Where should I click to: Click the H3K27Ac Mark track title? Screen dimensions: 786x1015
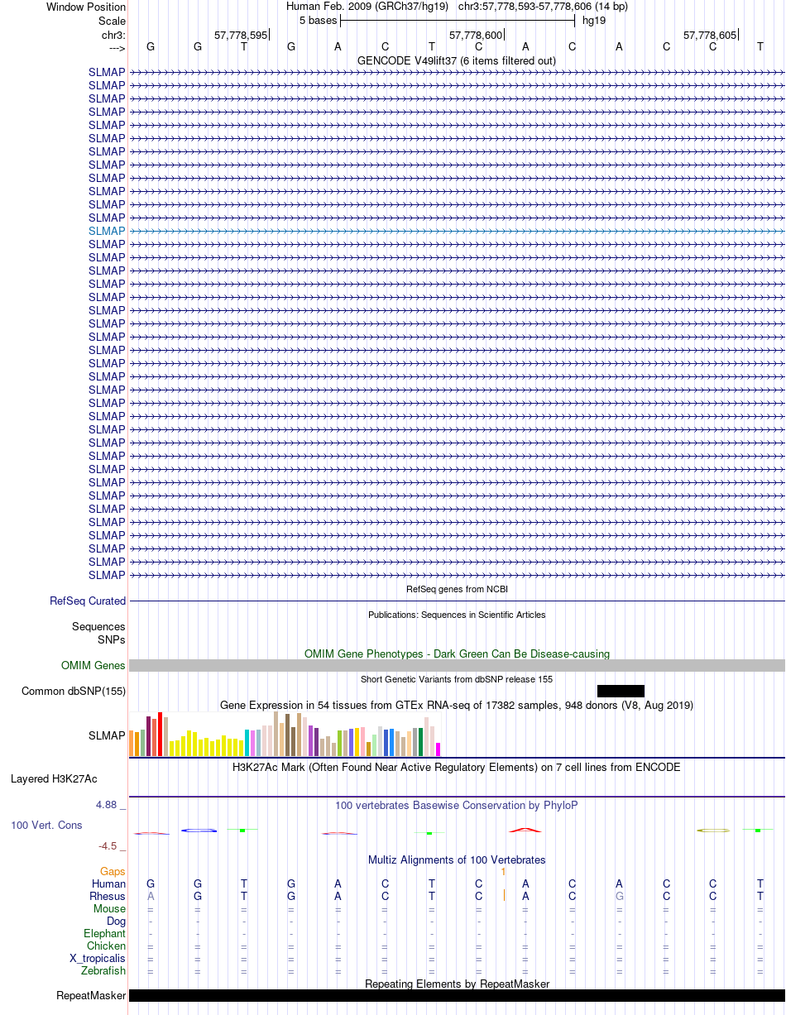coord(457,768)
